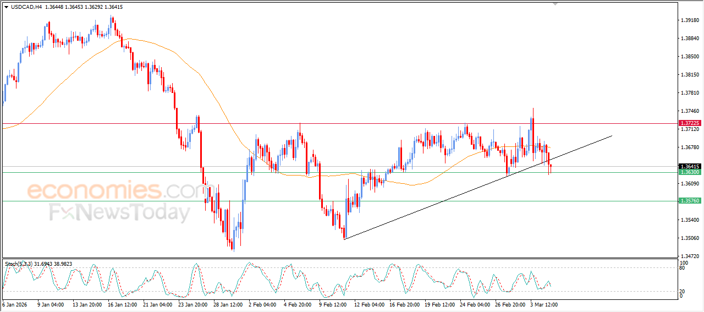Click the green 1.36300 price label
The image size is (704, 312).
pos(689,172)
